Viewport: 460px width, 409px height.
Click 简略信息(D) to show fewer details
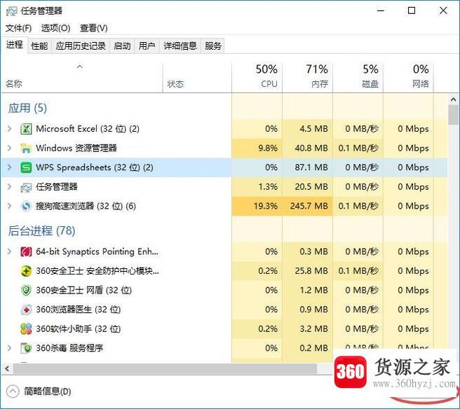point(48,391)
